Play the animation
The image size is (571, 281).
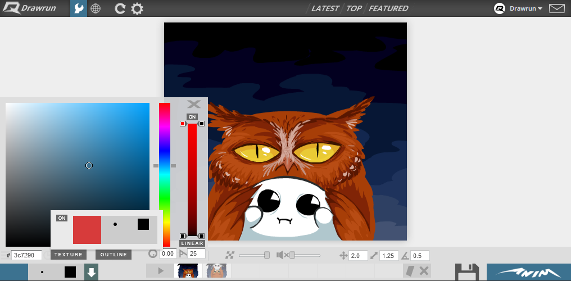161,271
